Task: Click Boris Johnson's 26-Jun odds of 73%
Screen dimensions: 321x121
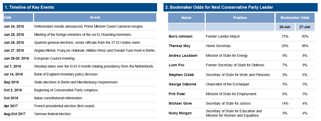Action: 285,37
